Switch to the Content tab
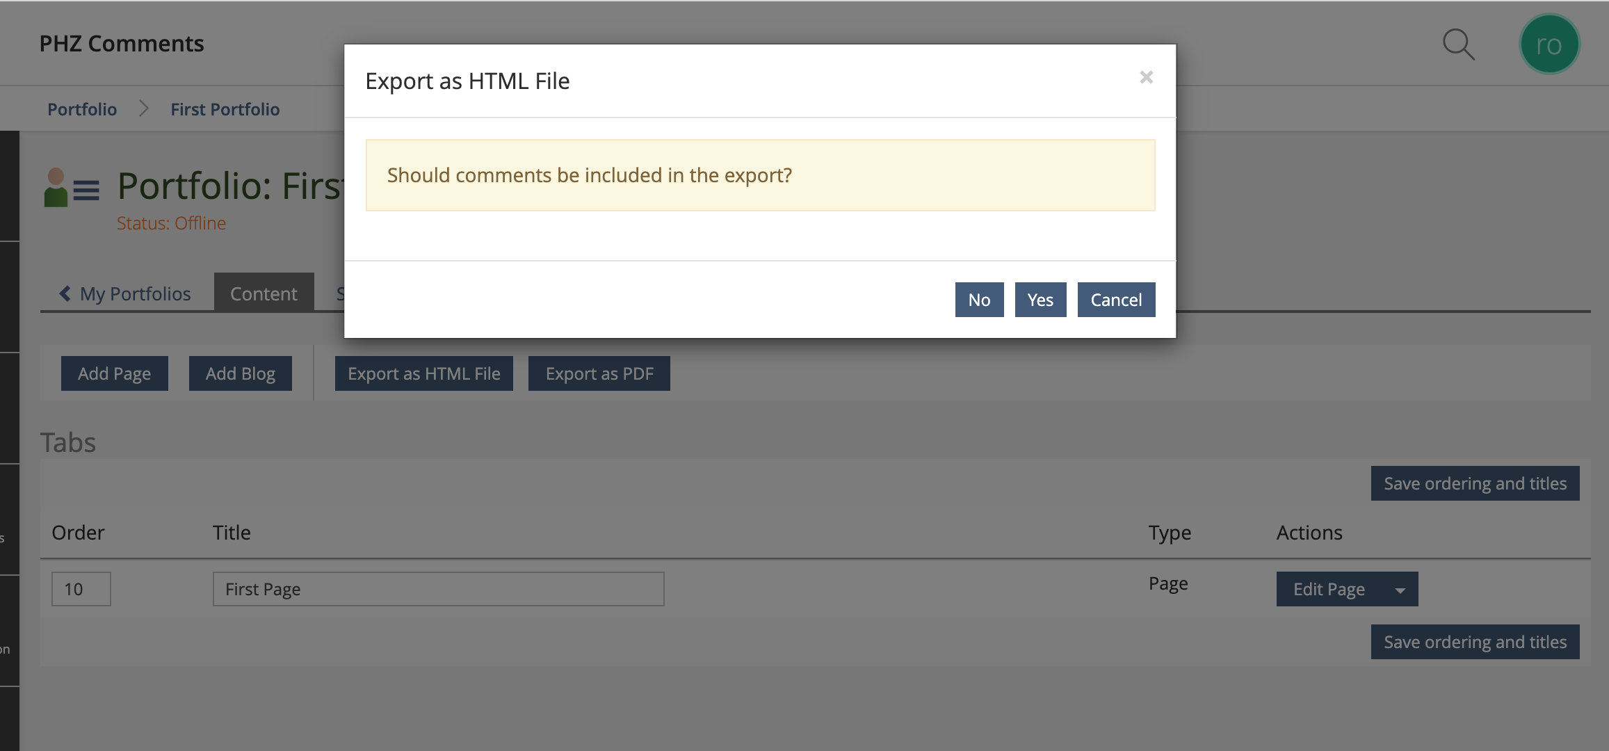This screenshot has width=1609, height=751. click(x=264, y=293)
